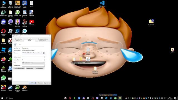Click the OK button in Properties

[x=32, y=83]
